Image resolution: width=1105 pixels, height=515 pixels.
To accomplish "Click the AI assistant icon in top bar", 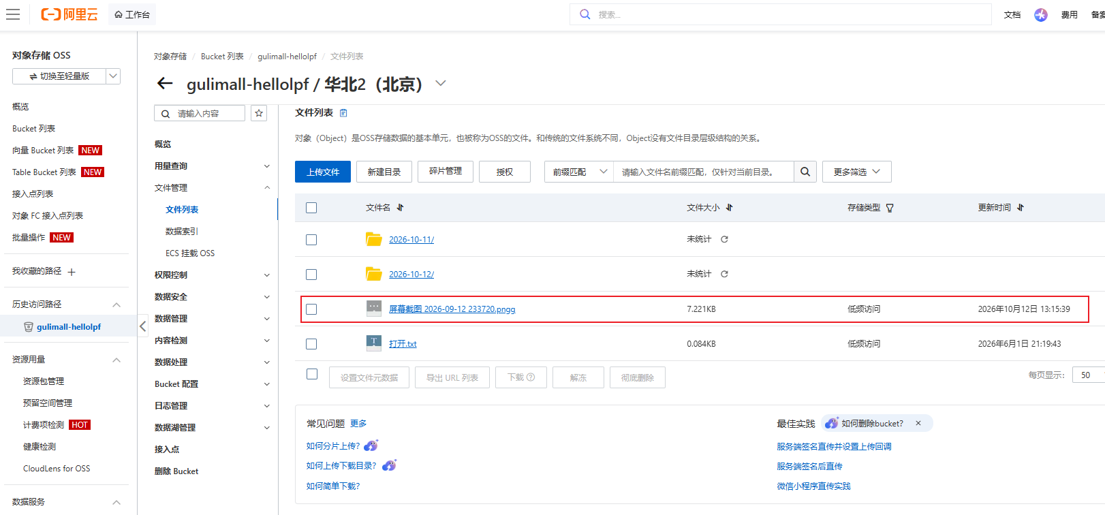I will point(1040,14).
